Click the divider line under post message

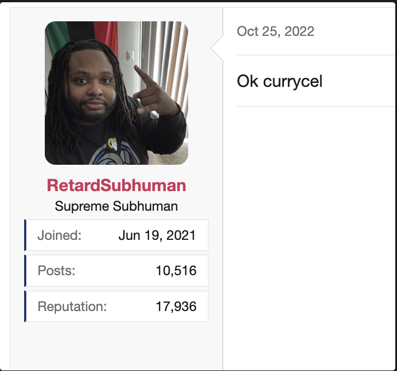pos(316,106)
